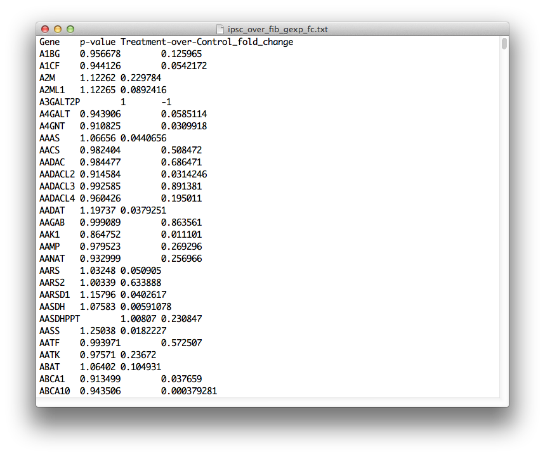Select value 0.0892416
545x457 pixels.
pyautogui.click(x=143, y=90)
